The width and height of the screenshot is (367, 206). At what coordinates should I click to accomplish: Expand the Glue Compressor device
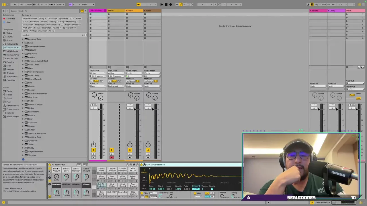23,72
